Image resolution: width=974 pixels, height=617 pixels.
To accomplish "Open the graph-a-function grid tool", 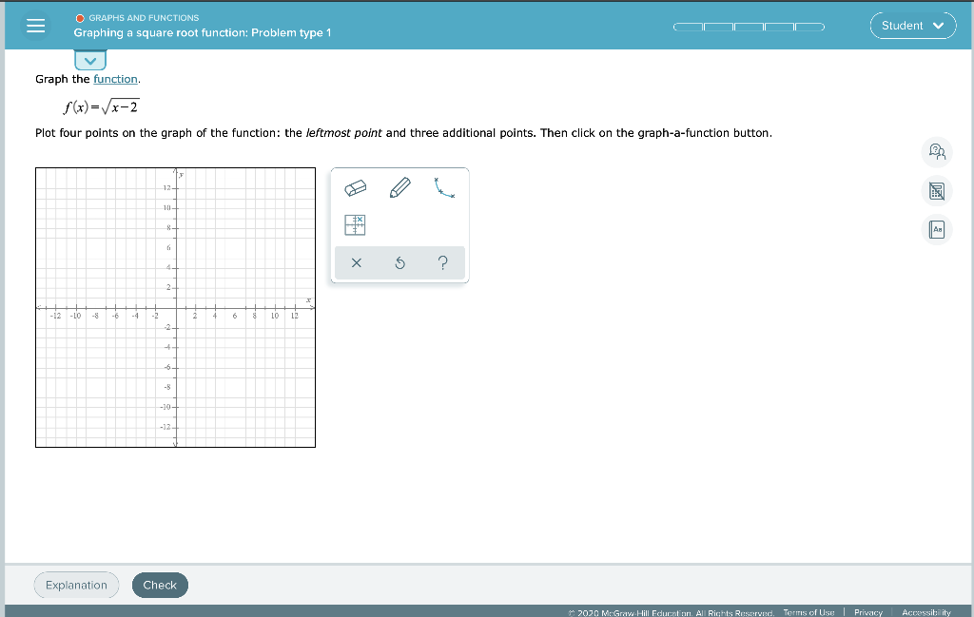I will (x=355, y=225).
